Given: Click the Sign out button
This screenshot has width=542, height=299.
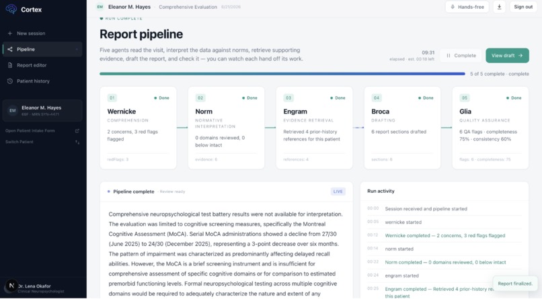Looking at the screenshot, I should 523,7.
